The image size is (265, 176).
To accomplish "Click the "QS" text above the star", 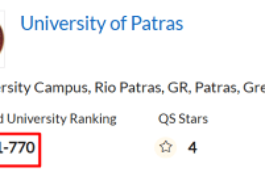I will pyautogui.click(x=165, y=119).
